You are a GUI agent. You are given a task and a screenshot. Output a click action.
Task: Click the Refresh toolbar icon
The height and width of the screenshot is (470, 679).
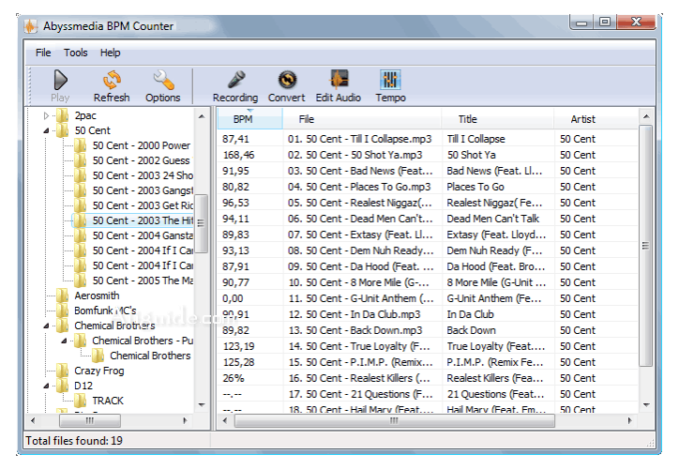click(x=112, y=81)
